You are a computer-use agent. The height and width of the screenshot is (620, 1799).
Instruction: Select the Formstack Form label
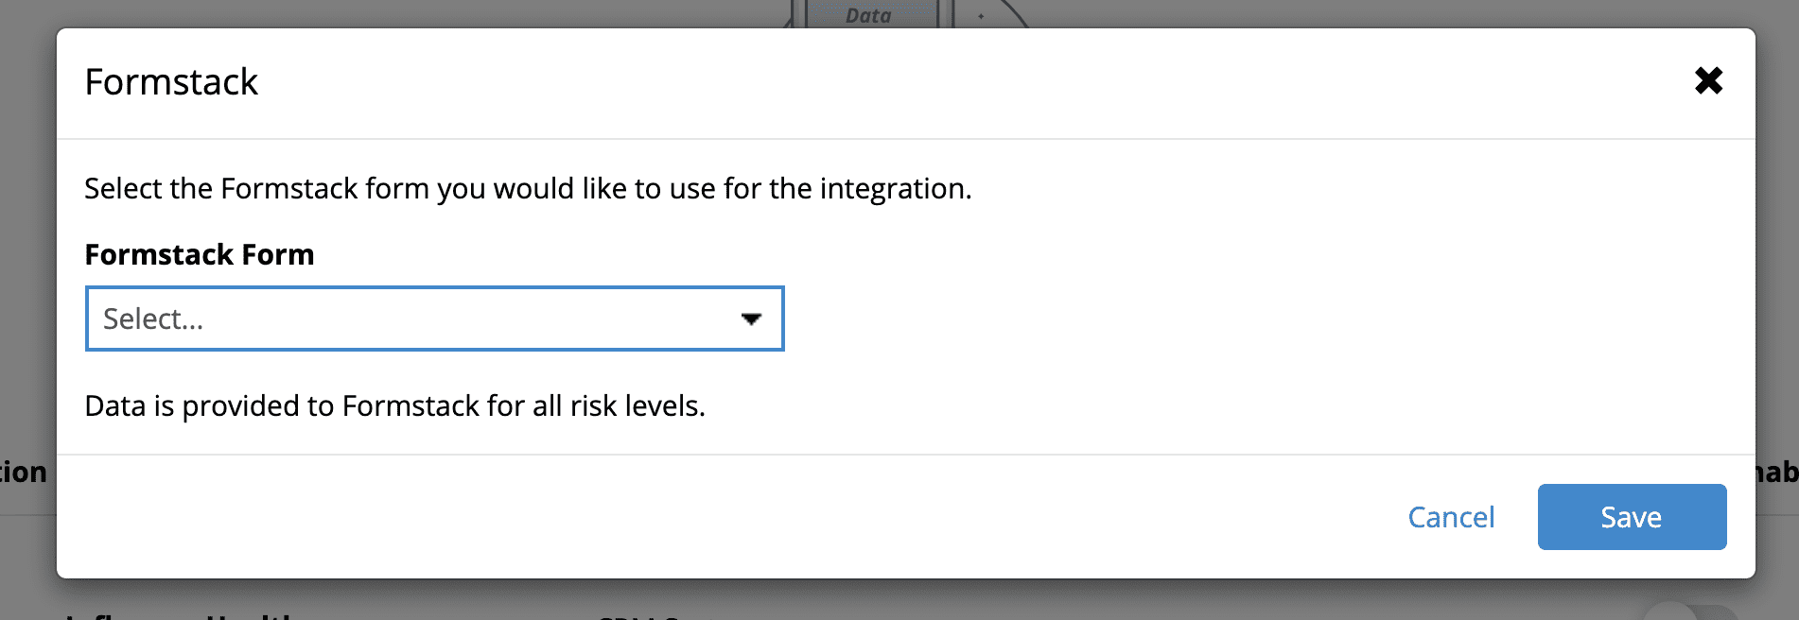[x=200, y=254]
